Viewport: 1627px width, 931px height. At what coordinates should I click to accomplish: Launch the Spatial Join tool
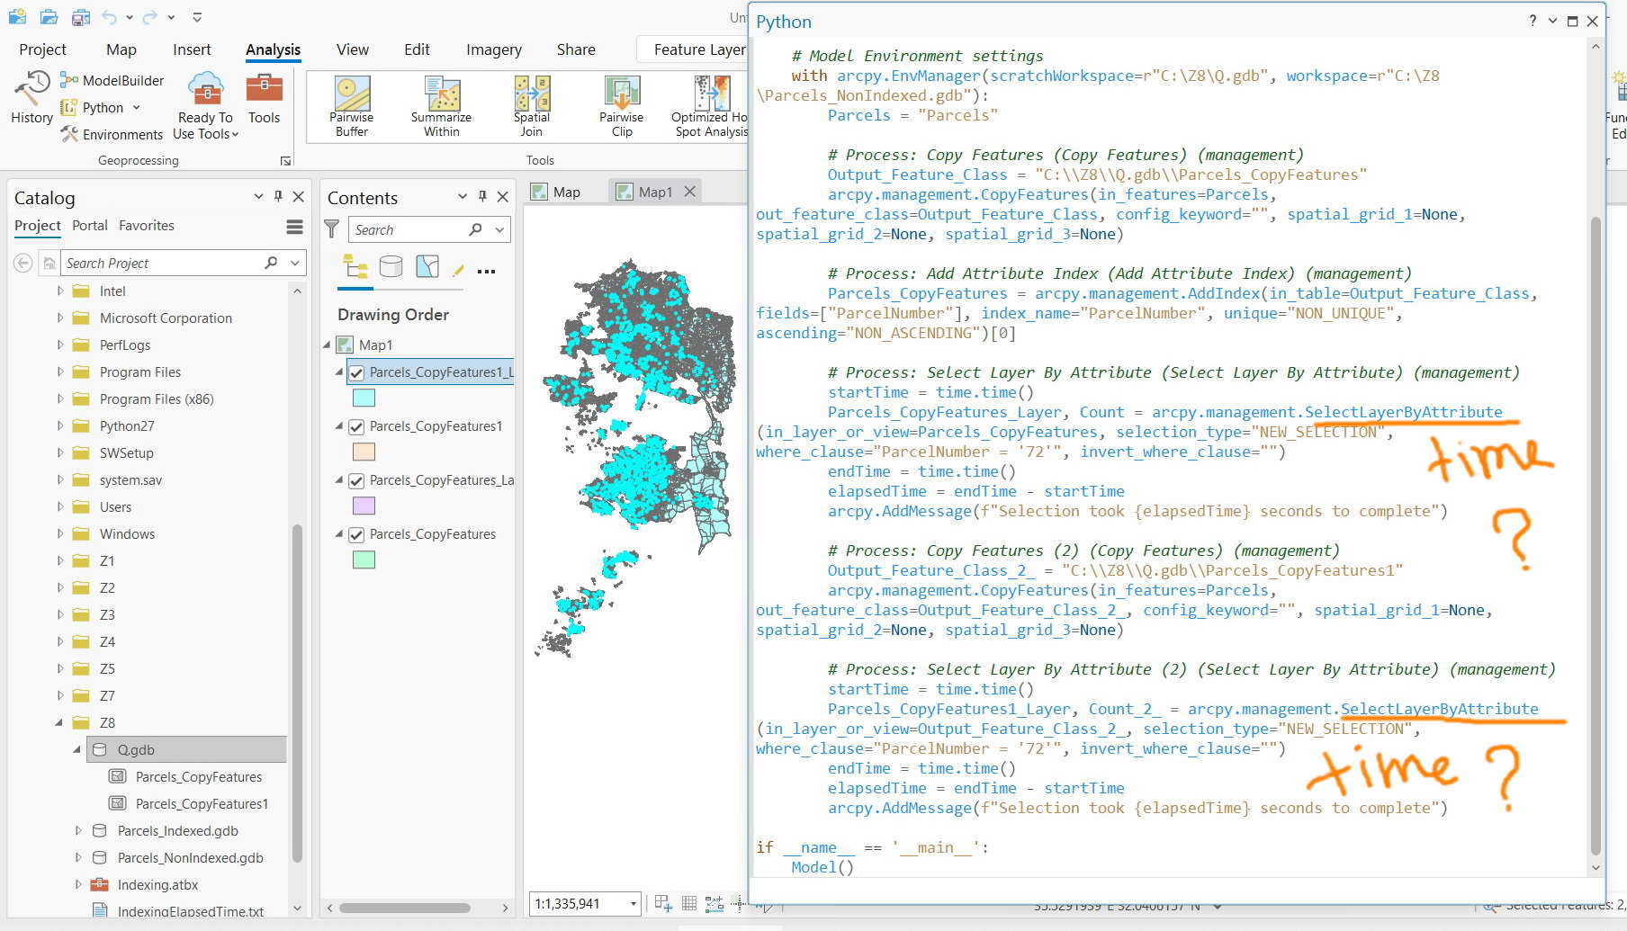[531, 103]
